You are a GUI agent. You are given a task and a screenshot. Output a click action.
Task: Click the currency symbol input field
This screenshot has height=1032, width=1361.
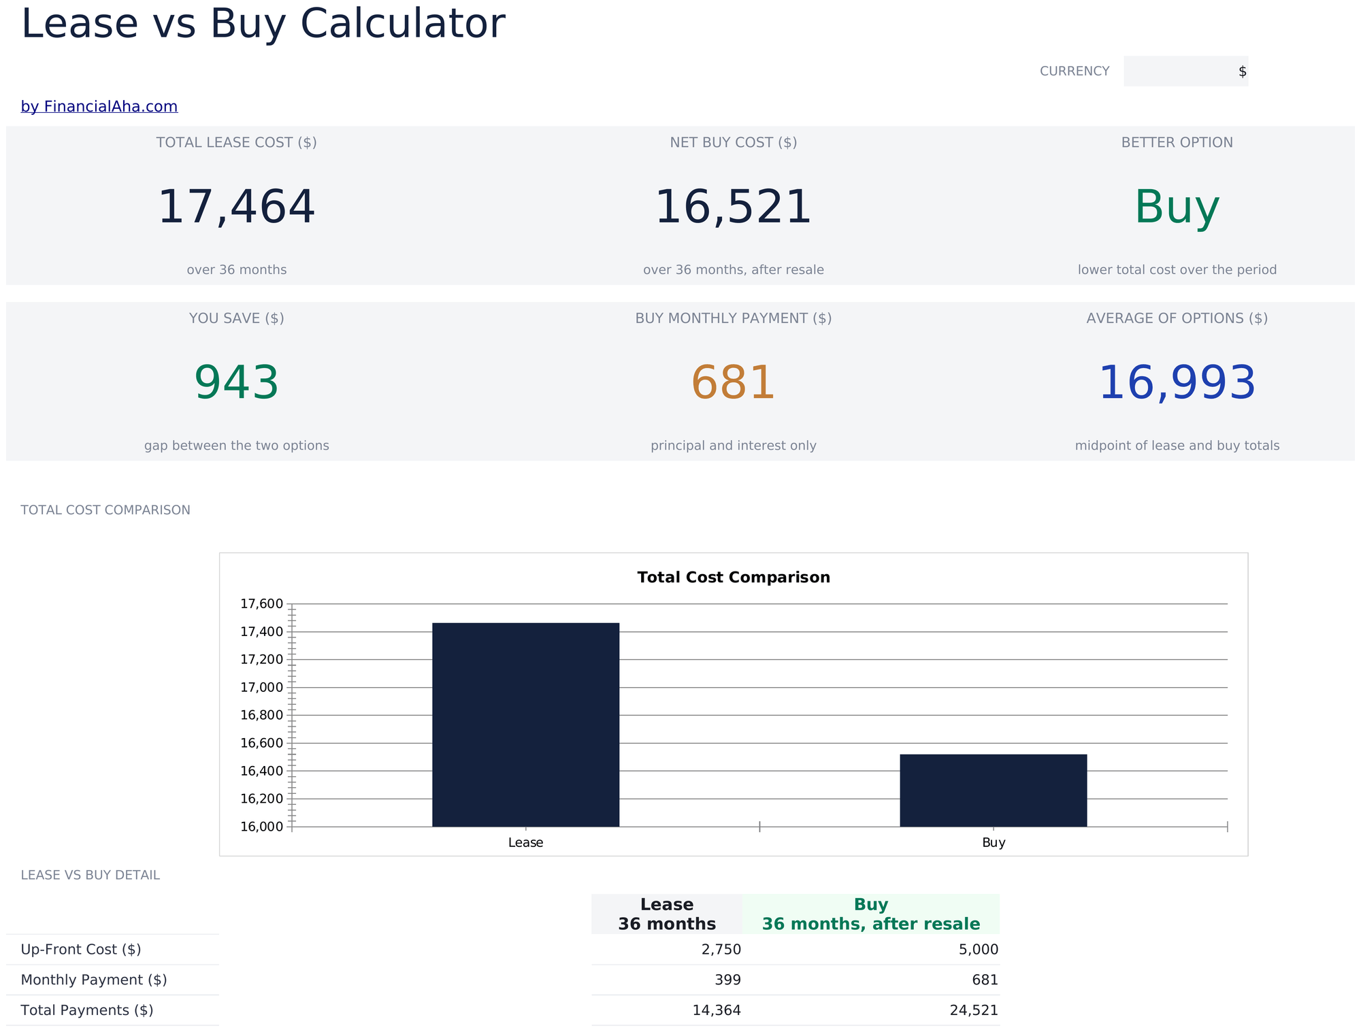click(1185, 71)
